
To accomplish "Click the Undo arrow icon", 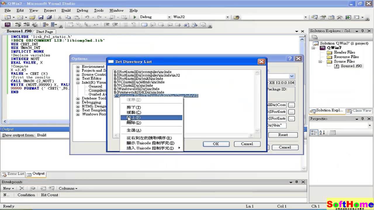I will (x=87, y=17).
